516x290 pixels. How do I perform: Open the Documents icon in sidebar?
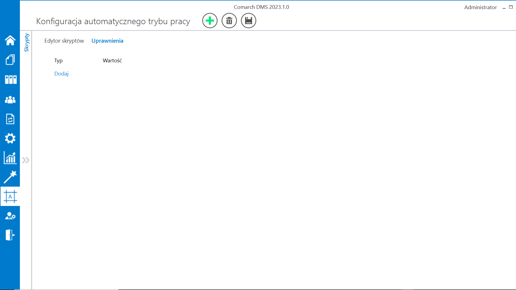pos(10,60)
